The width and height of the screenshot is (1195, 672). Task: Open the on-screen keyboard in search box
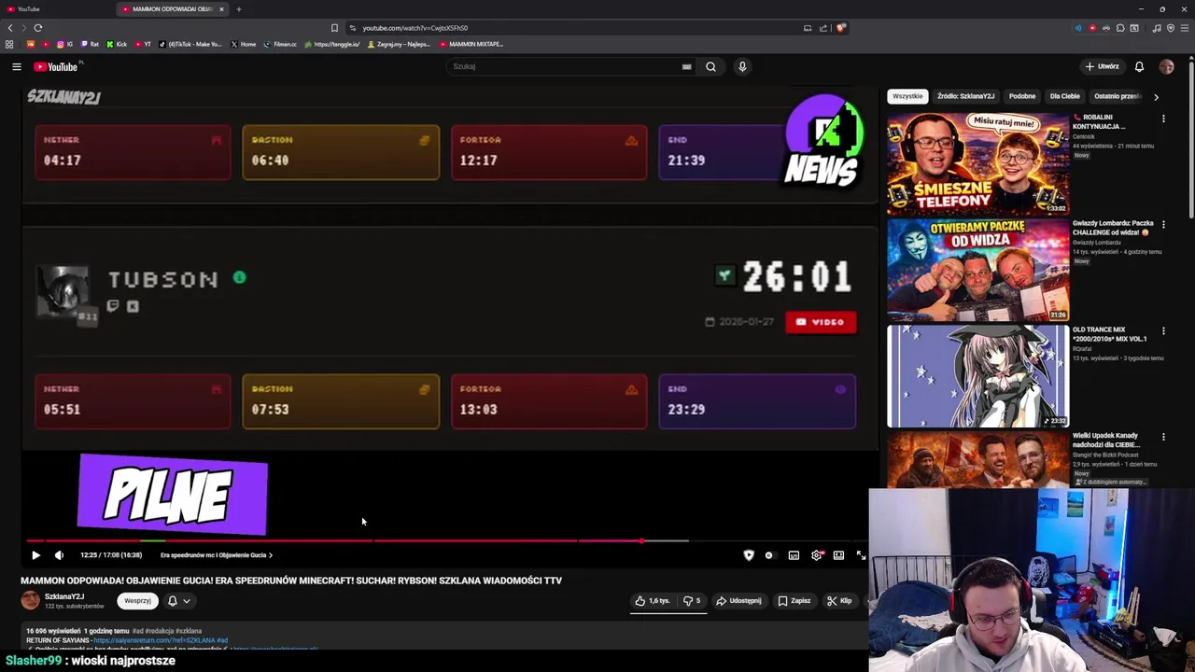click(686, 66)
